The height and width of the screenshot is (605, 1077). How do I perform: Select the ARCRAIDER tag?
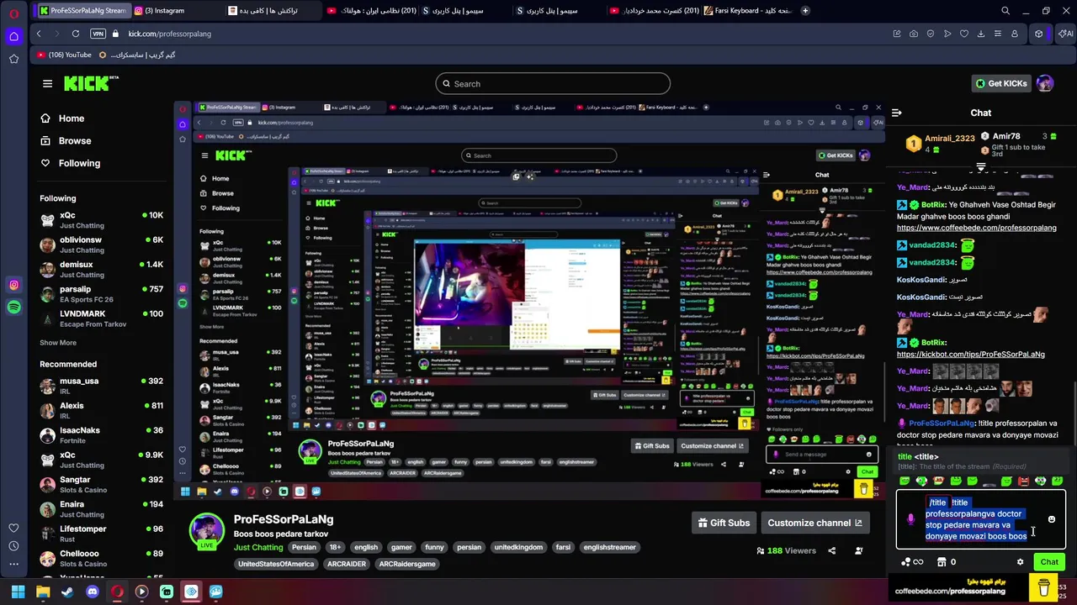pyautogui.click(x=347, y=564)
